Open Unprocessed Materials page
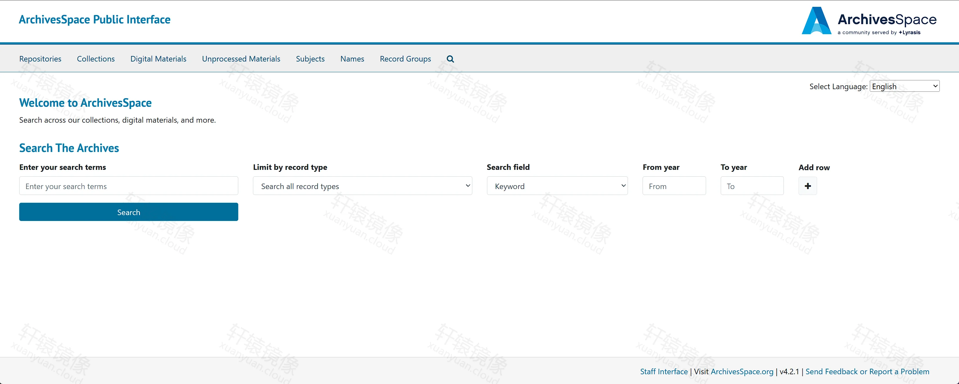Screen dimensions: 959x384 (241, 59)
